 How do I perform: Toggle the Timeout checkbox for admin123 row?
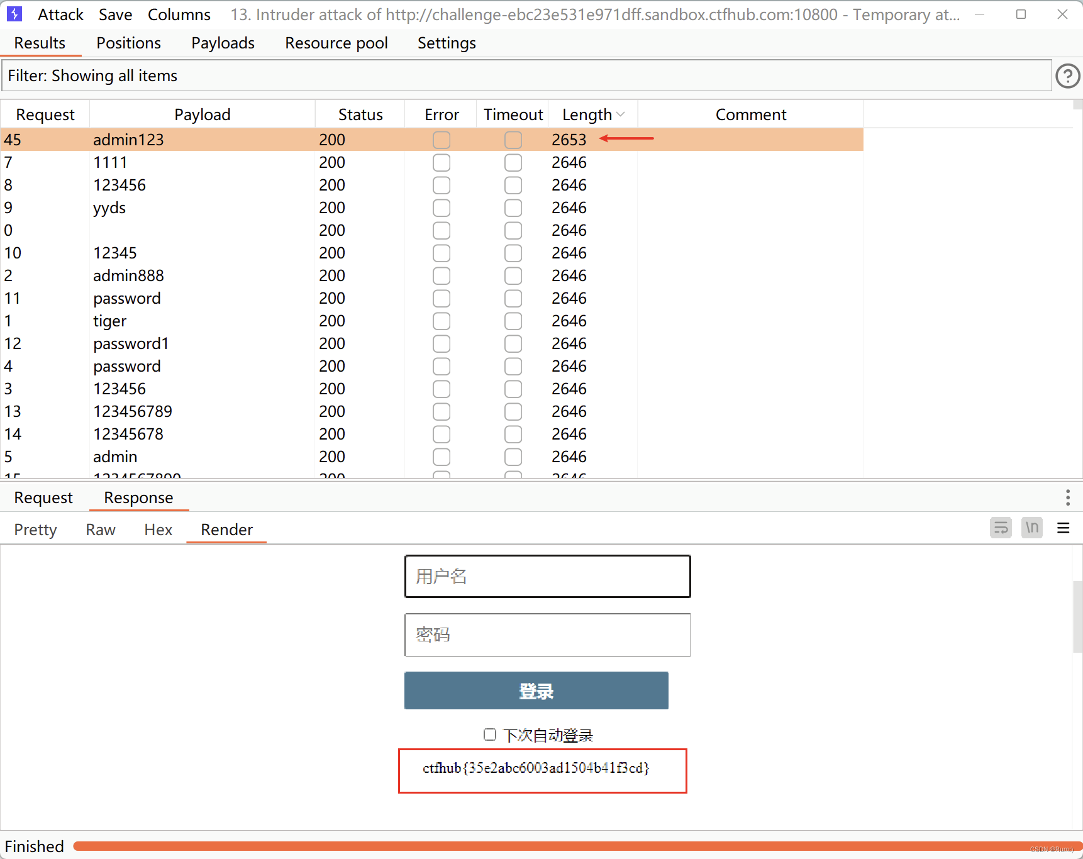pyautogui.click(x=513, y=140)
